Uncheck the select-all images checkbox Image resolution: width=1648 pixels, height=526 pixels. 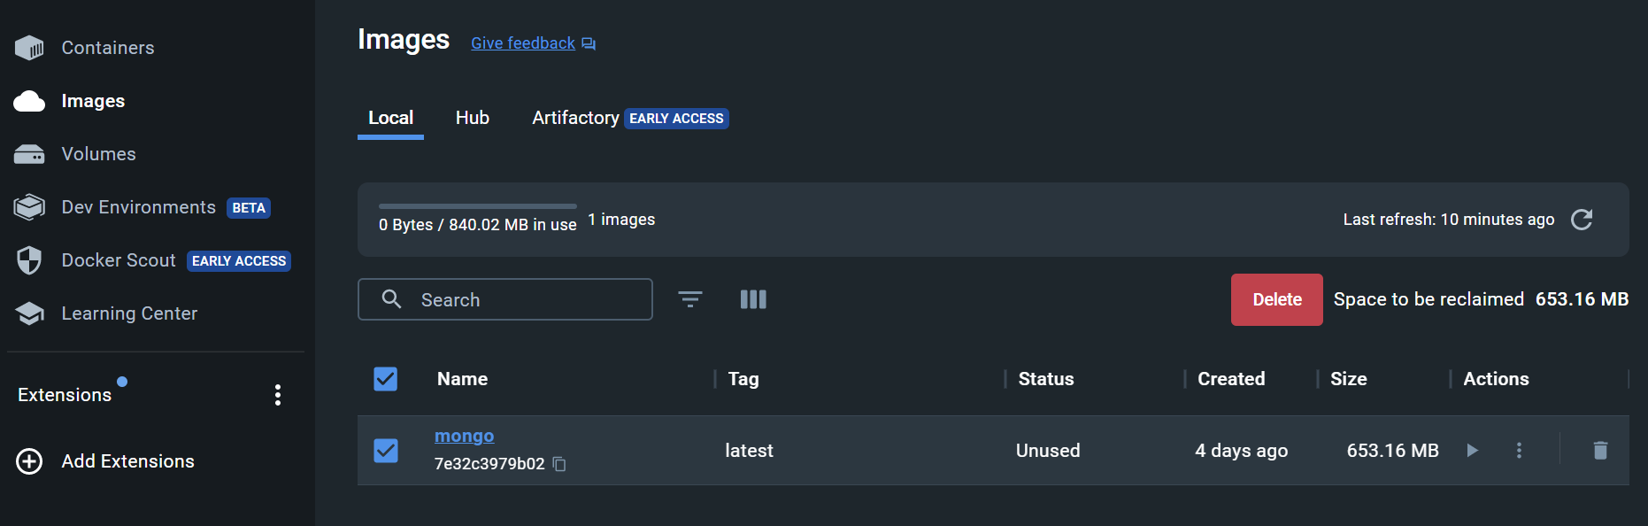(386, 379)
